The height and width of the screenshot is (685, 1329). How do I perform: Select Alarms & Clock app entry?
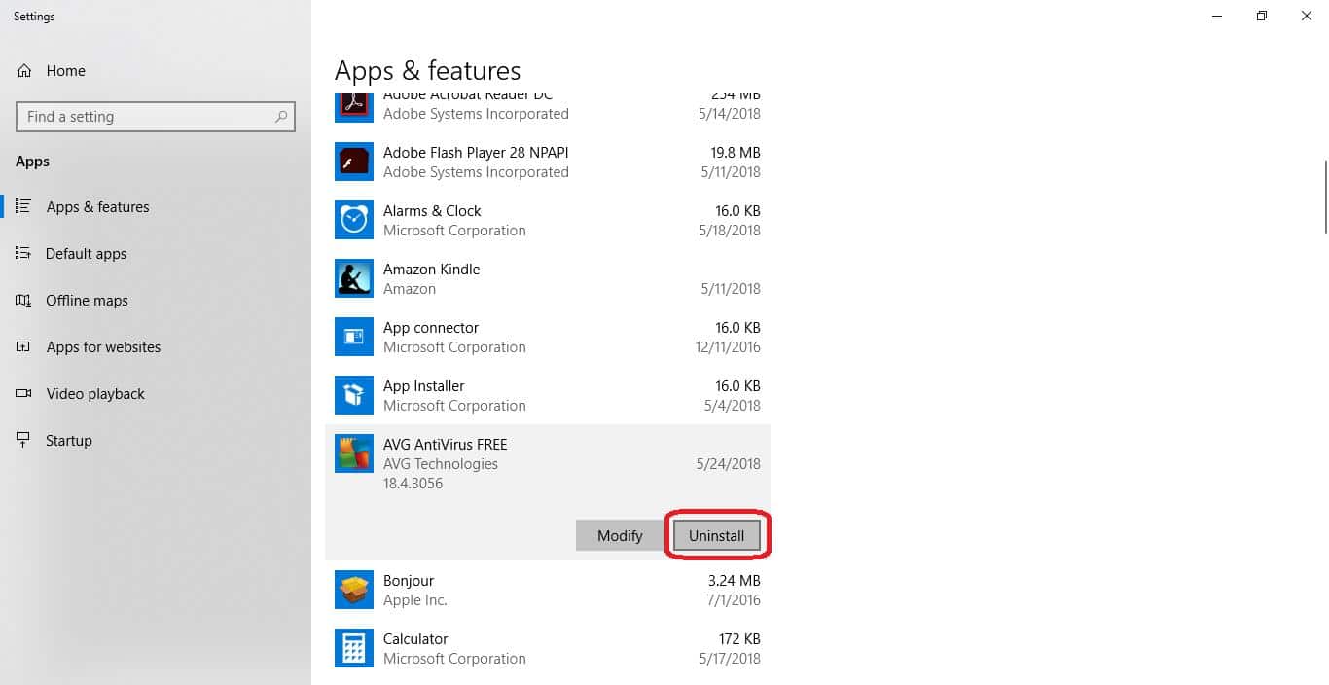click(548, 220)
